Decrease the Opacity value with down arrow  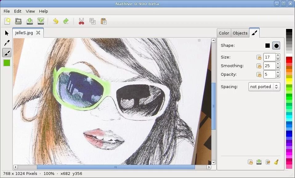coord(278,76)
